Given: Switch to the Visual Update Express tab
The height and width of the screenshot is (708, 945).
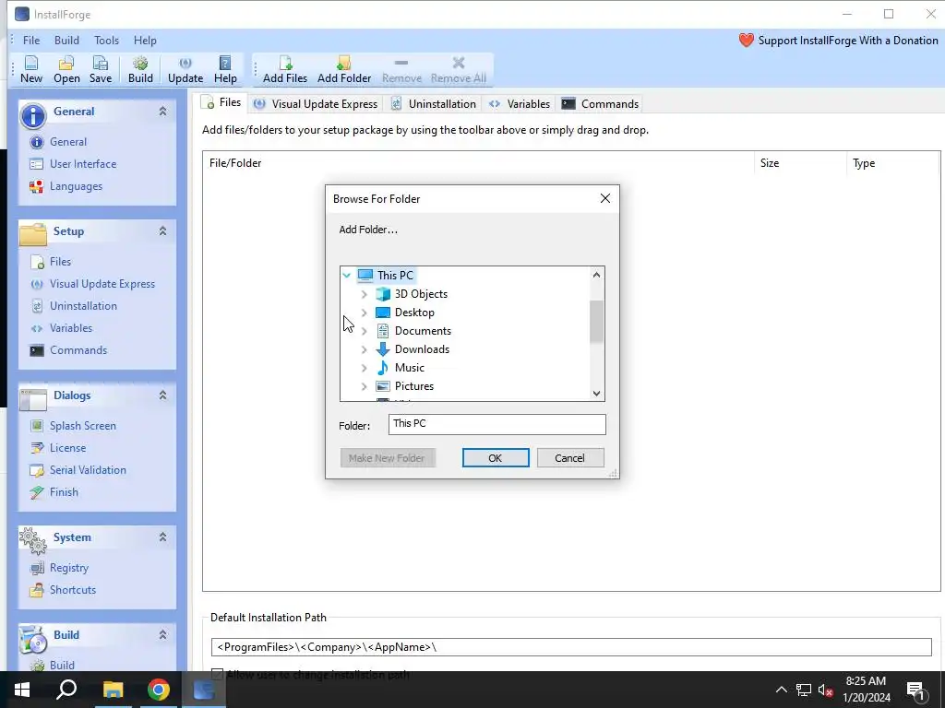Looking at the screenshot, I should click(317, 104).
